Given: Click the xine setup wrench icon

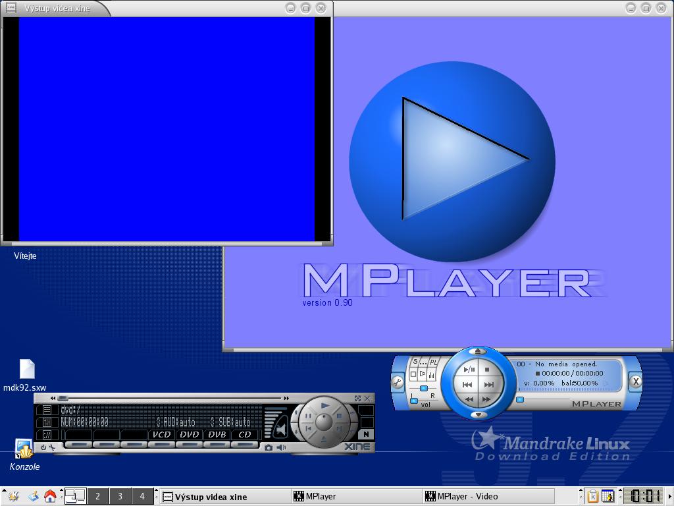Looking at the screenshot, I should click(53, 448).
